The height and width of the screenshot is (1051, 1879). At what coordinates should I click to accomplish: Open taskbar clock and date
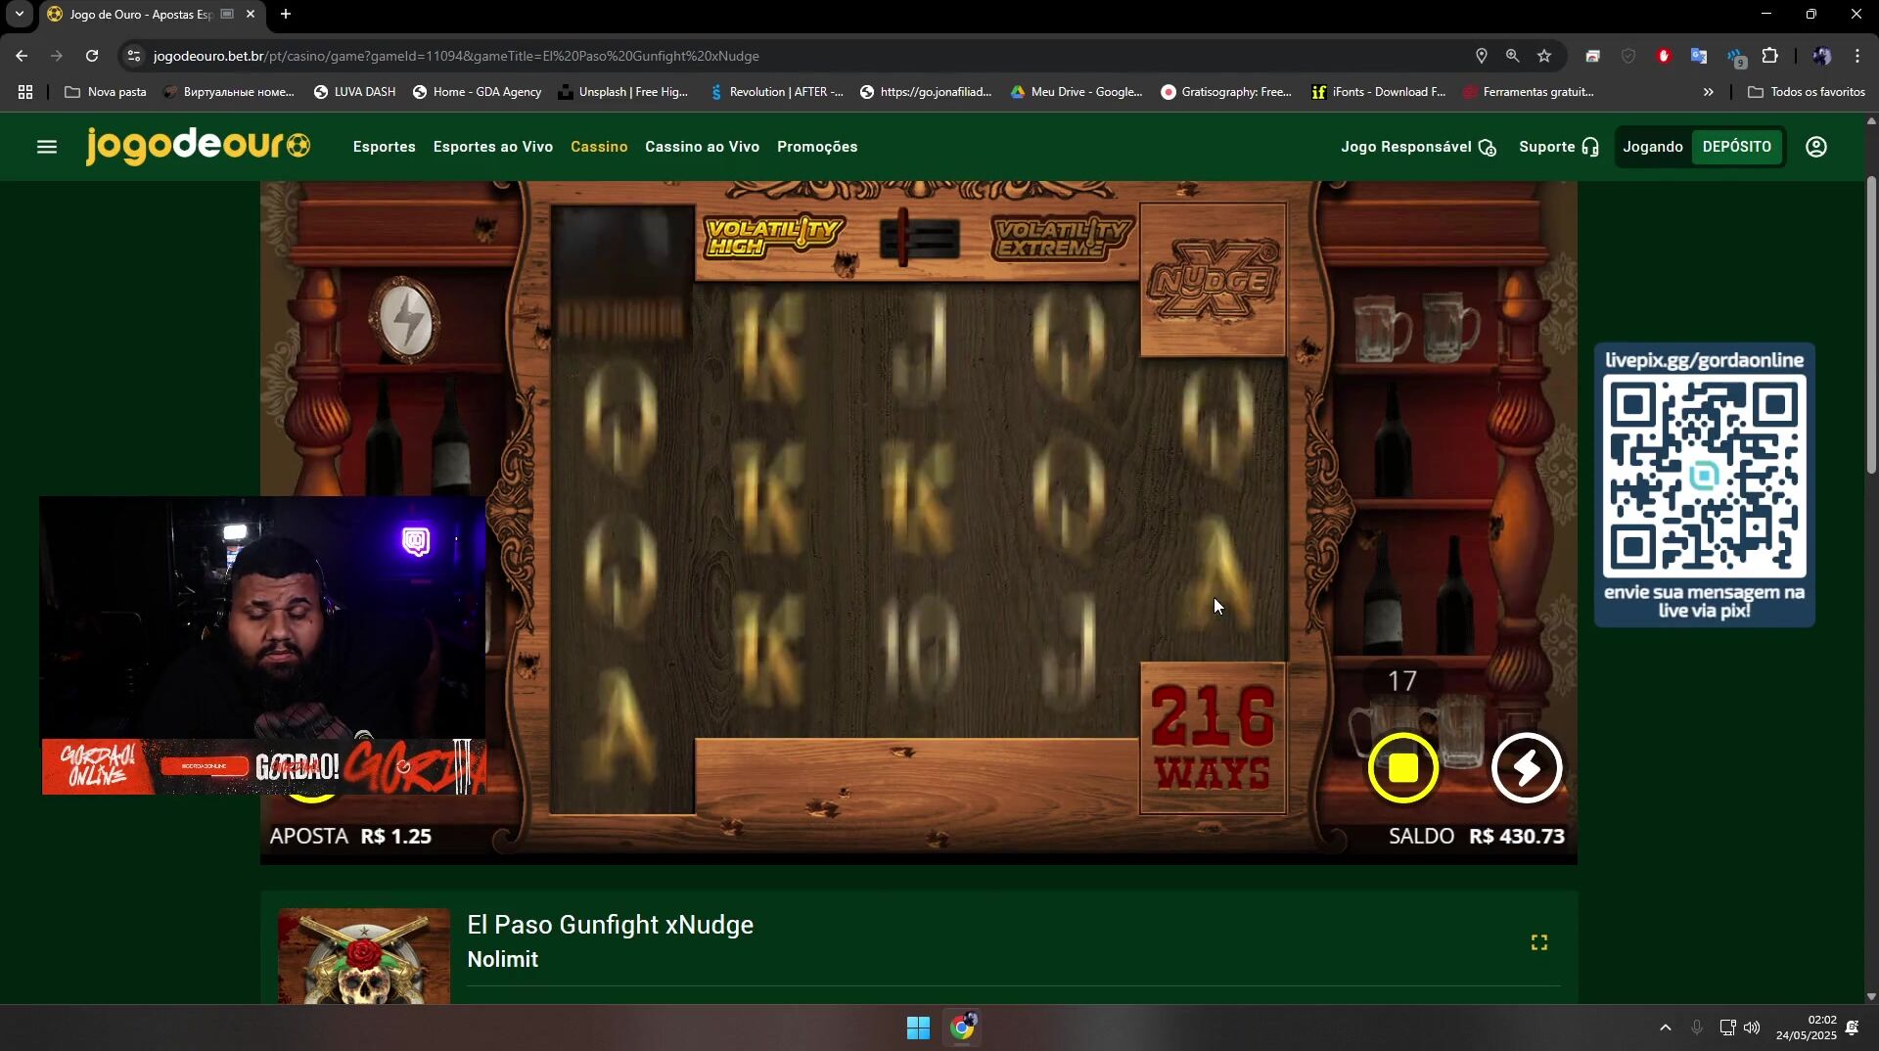coord(1807,1028)
